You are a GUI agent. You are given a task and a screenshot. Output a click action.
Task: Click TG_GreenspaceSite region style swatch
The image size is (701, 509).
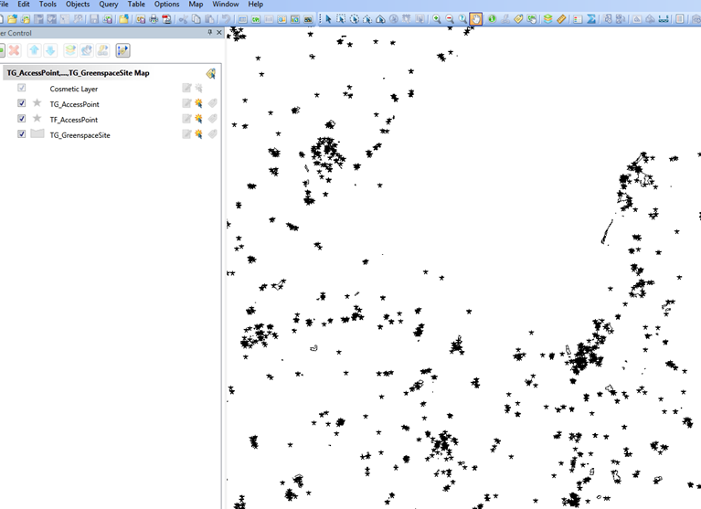(x=37, y=133)
